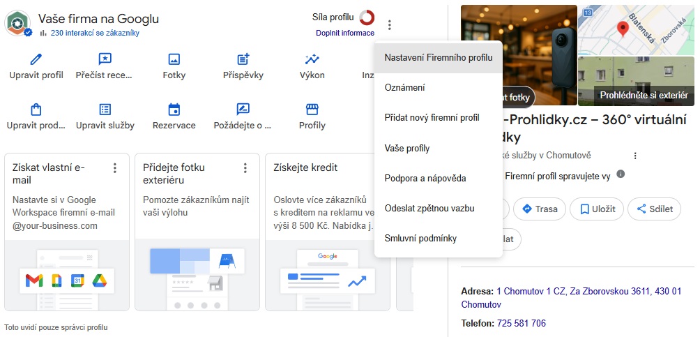This screenshot has width=700, height=337.
Task: Click the Sdílet share button
Action: (x=653, y=209)
